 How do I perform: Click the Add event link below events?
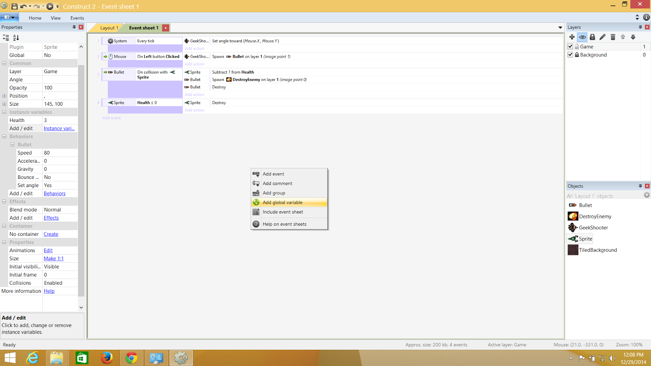coord(111,118)
